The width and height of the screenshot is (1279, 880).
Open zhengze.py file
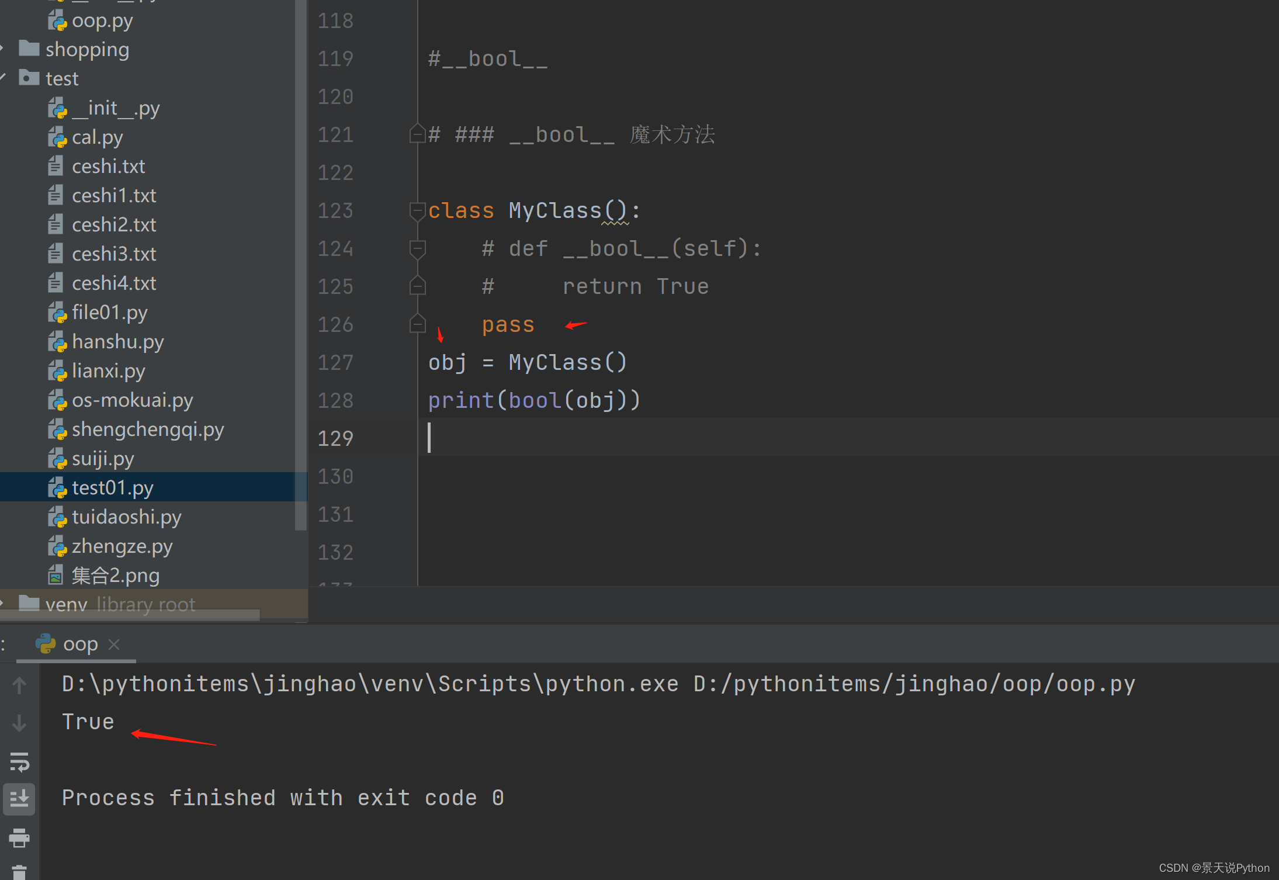[122, 546]
